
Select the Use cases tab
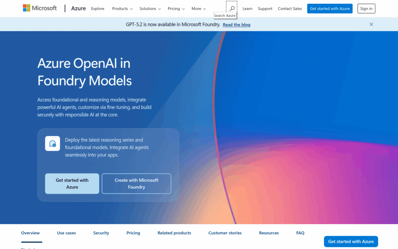(66, 233)
